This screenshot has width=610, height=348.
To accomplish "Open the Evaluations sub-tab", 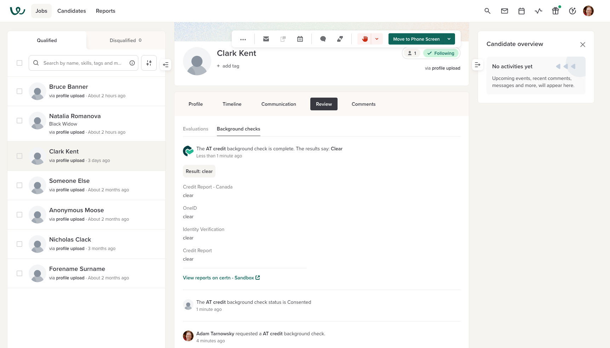I will pyautogui.click(x=195, y=129).
